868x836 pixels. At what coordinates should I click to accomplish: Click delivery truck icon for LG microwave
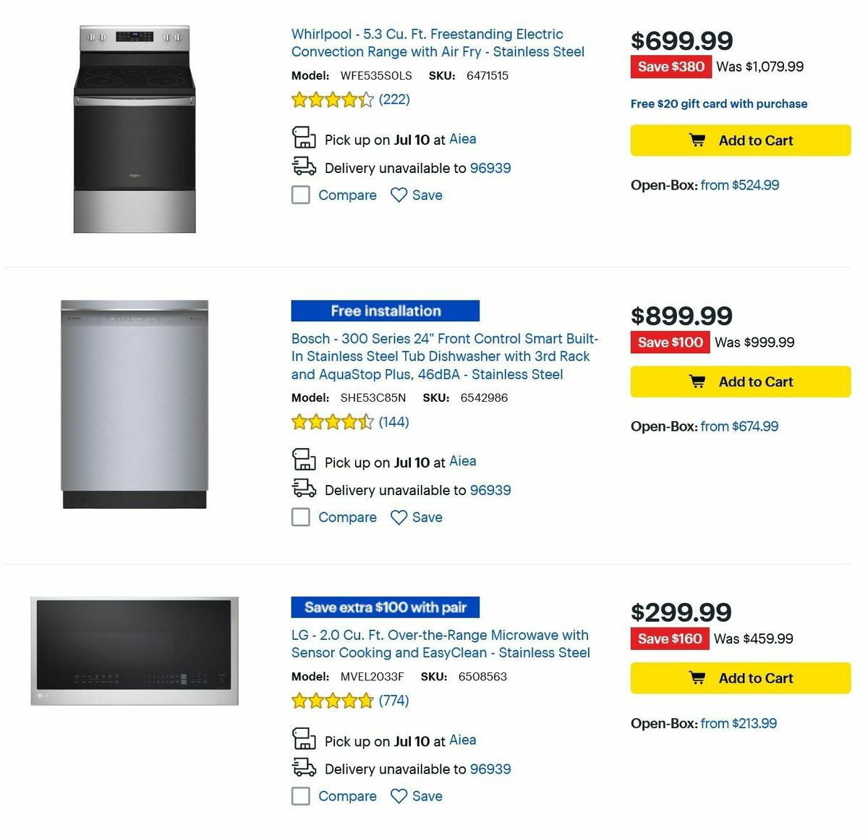pos(304,767)
